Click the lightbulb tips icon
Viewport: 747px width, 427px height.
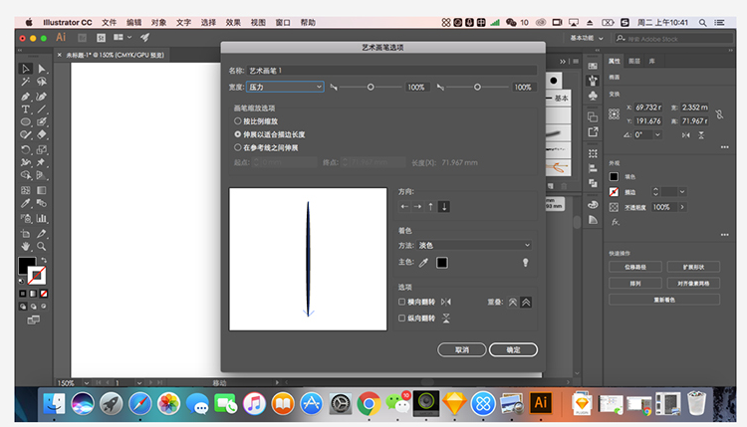[525, 262]
